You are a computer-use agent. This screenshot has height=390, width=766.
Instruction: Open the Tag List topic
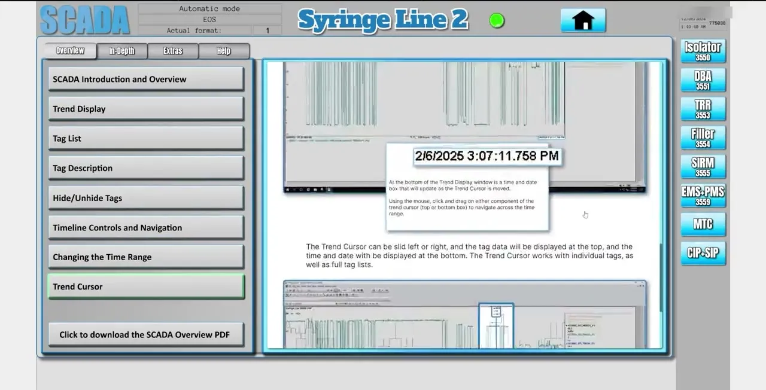(146, 138)
